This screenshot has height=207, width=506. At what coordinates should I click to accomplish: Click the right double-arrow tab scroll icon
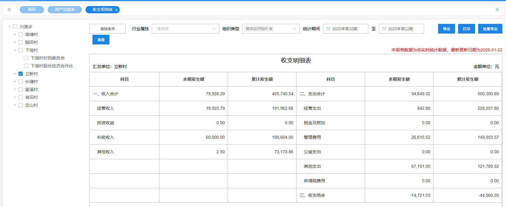tap(497, 10)
